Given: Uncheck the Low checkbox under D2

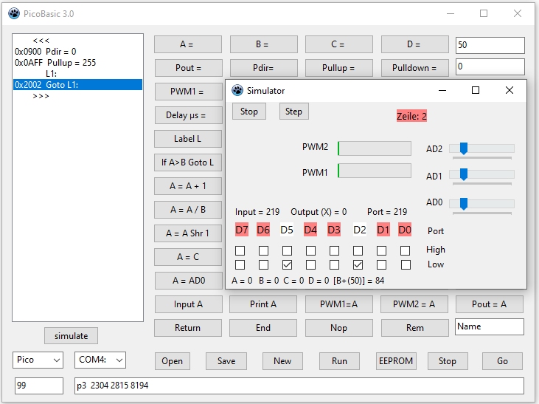Looking at the screenshot, I should click(x=358, y=264).
